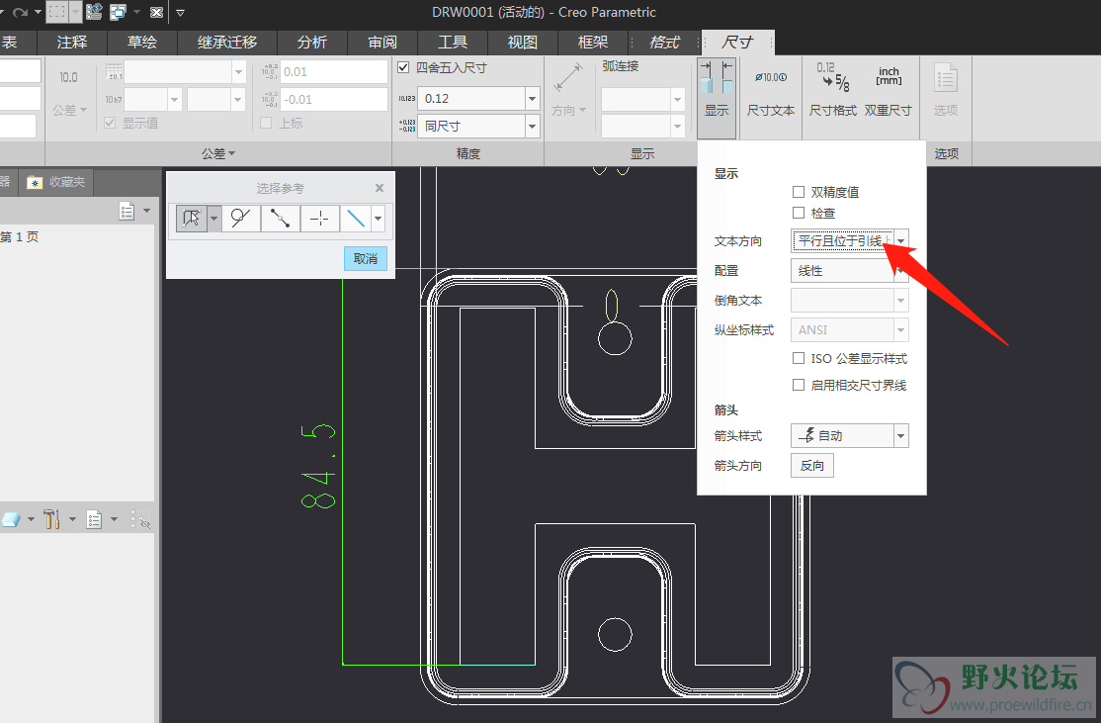
Task: Click the upper tolerance 0.01 field
Action: [334, 71]
